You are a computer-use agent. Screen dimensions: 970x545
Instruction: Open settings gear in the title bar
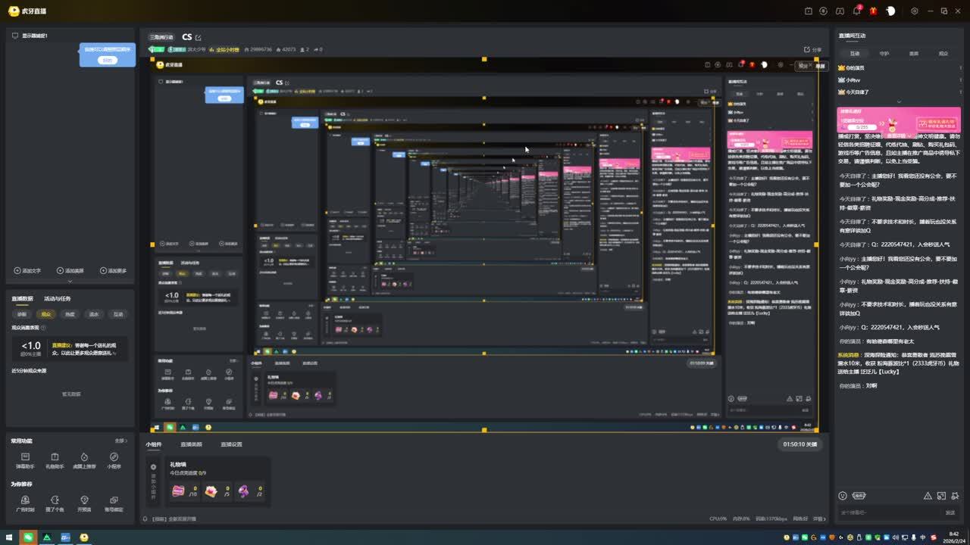[x=915, y=11]
